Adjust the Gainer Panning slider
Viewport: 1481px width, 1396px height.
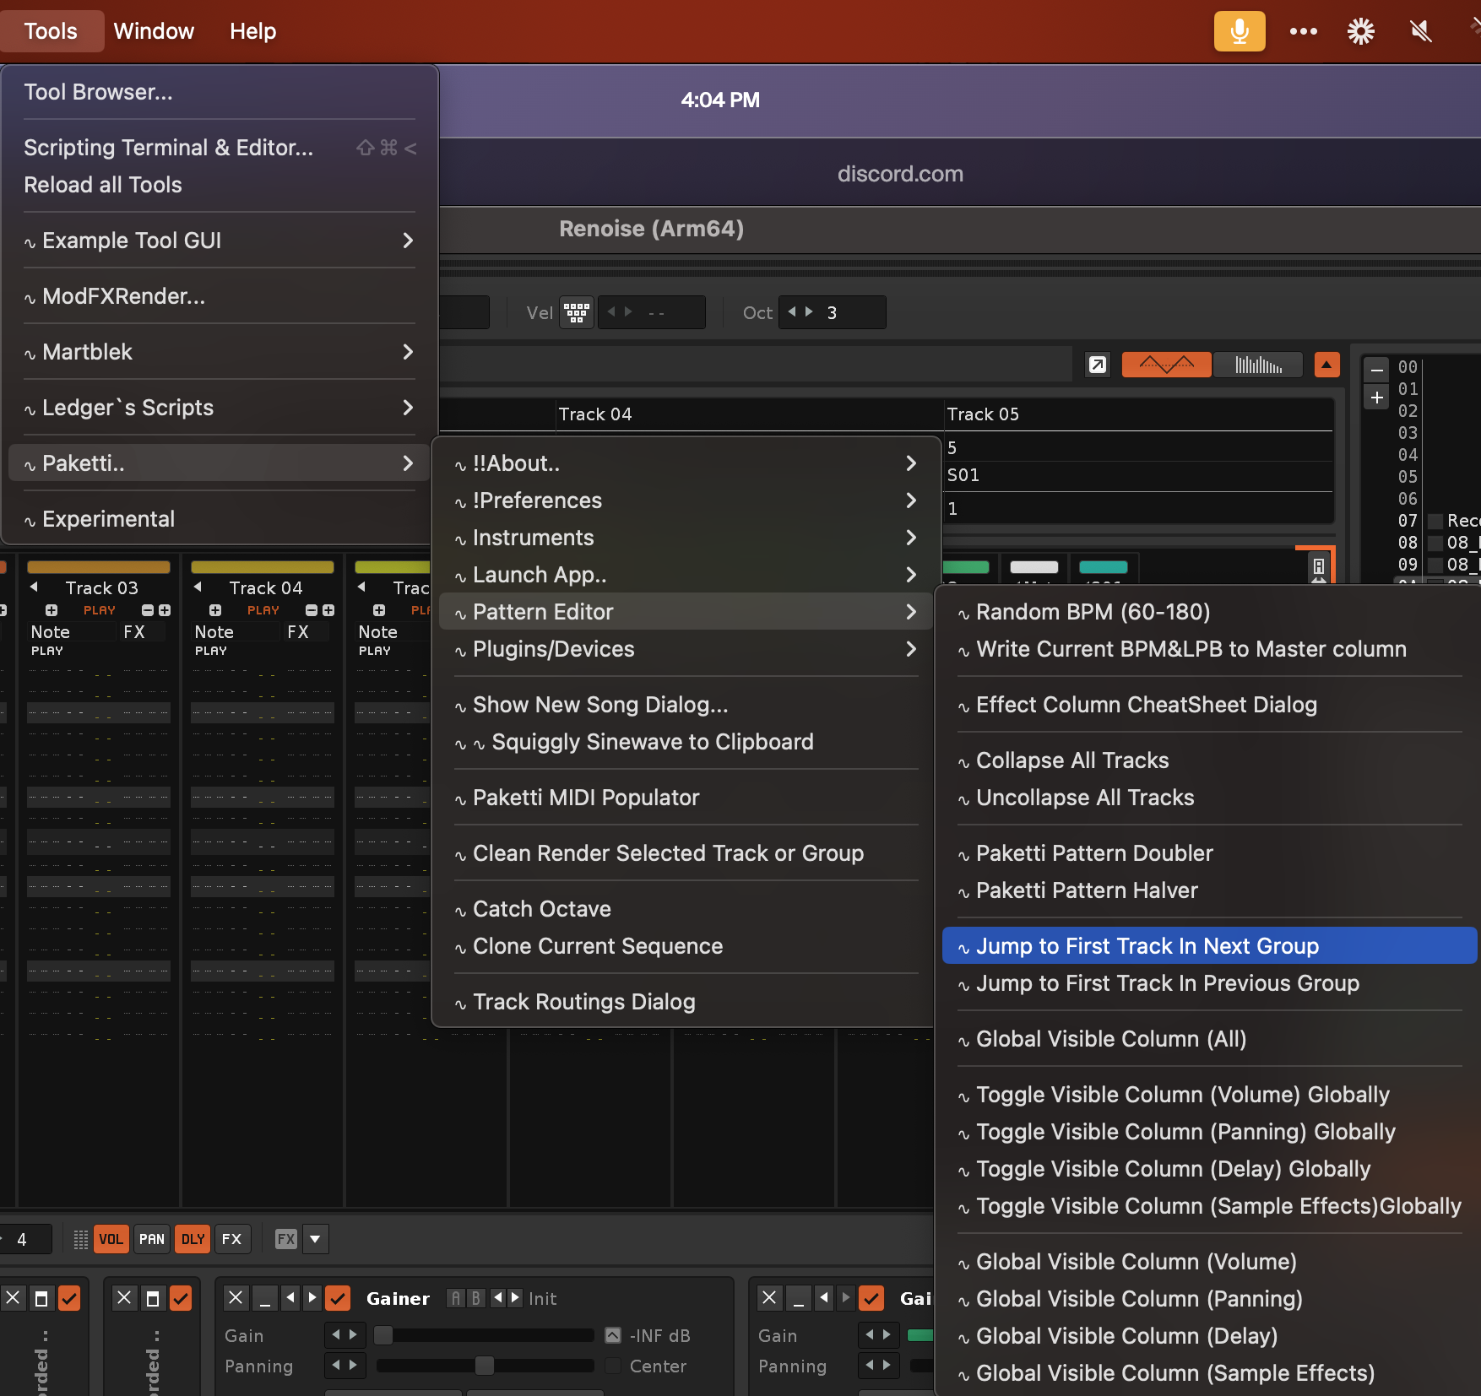pyautogui.click(x=484, y=1366)
